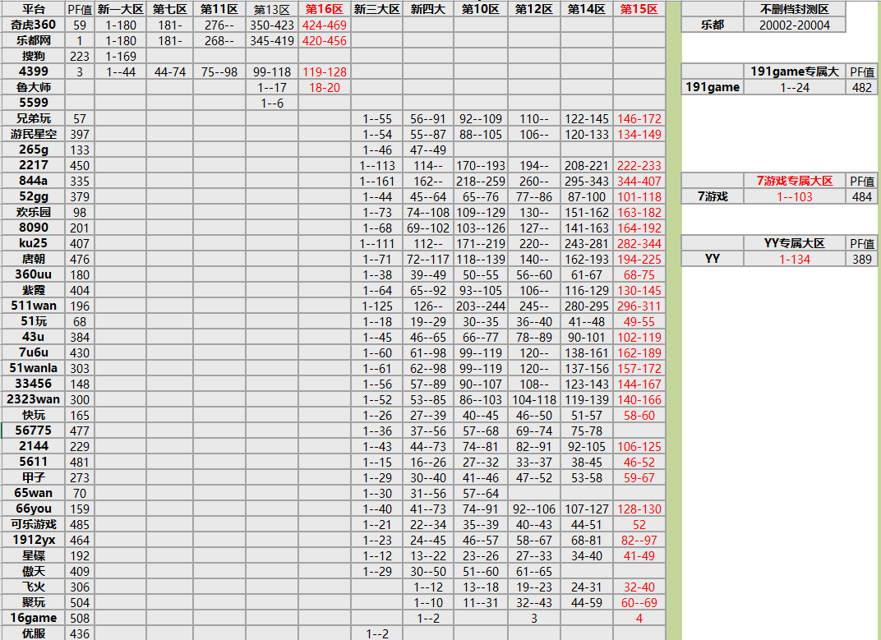This screenshot has width=881, height=640.
Task: Click the 56775 platform cell
Action: [33, 431]
